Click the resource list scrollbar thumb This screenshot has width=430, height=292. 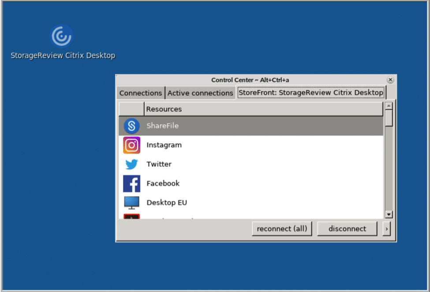pos(389,118)
